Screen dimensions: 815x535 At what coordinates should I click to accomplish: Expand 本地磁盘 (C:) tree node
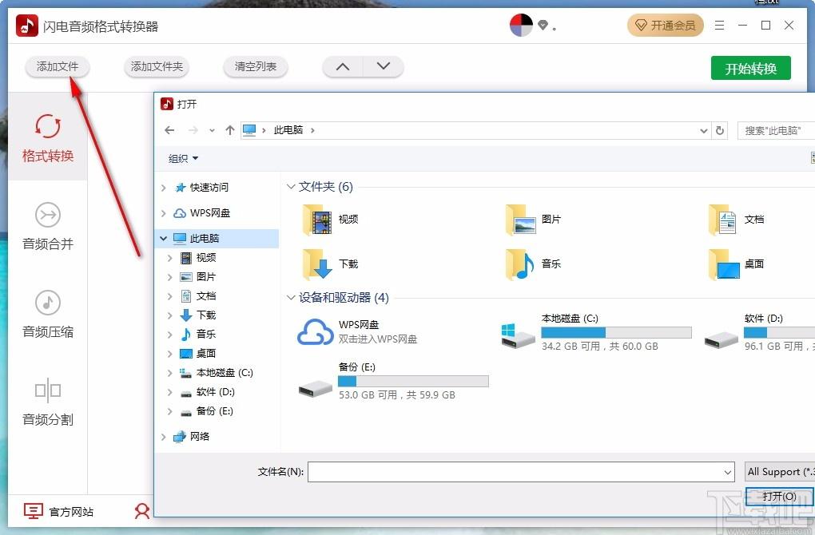(170, 373)
